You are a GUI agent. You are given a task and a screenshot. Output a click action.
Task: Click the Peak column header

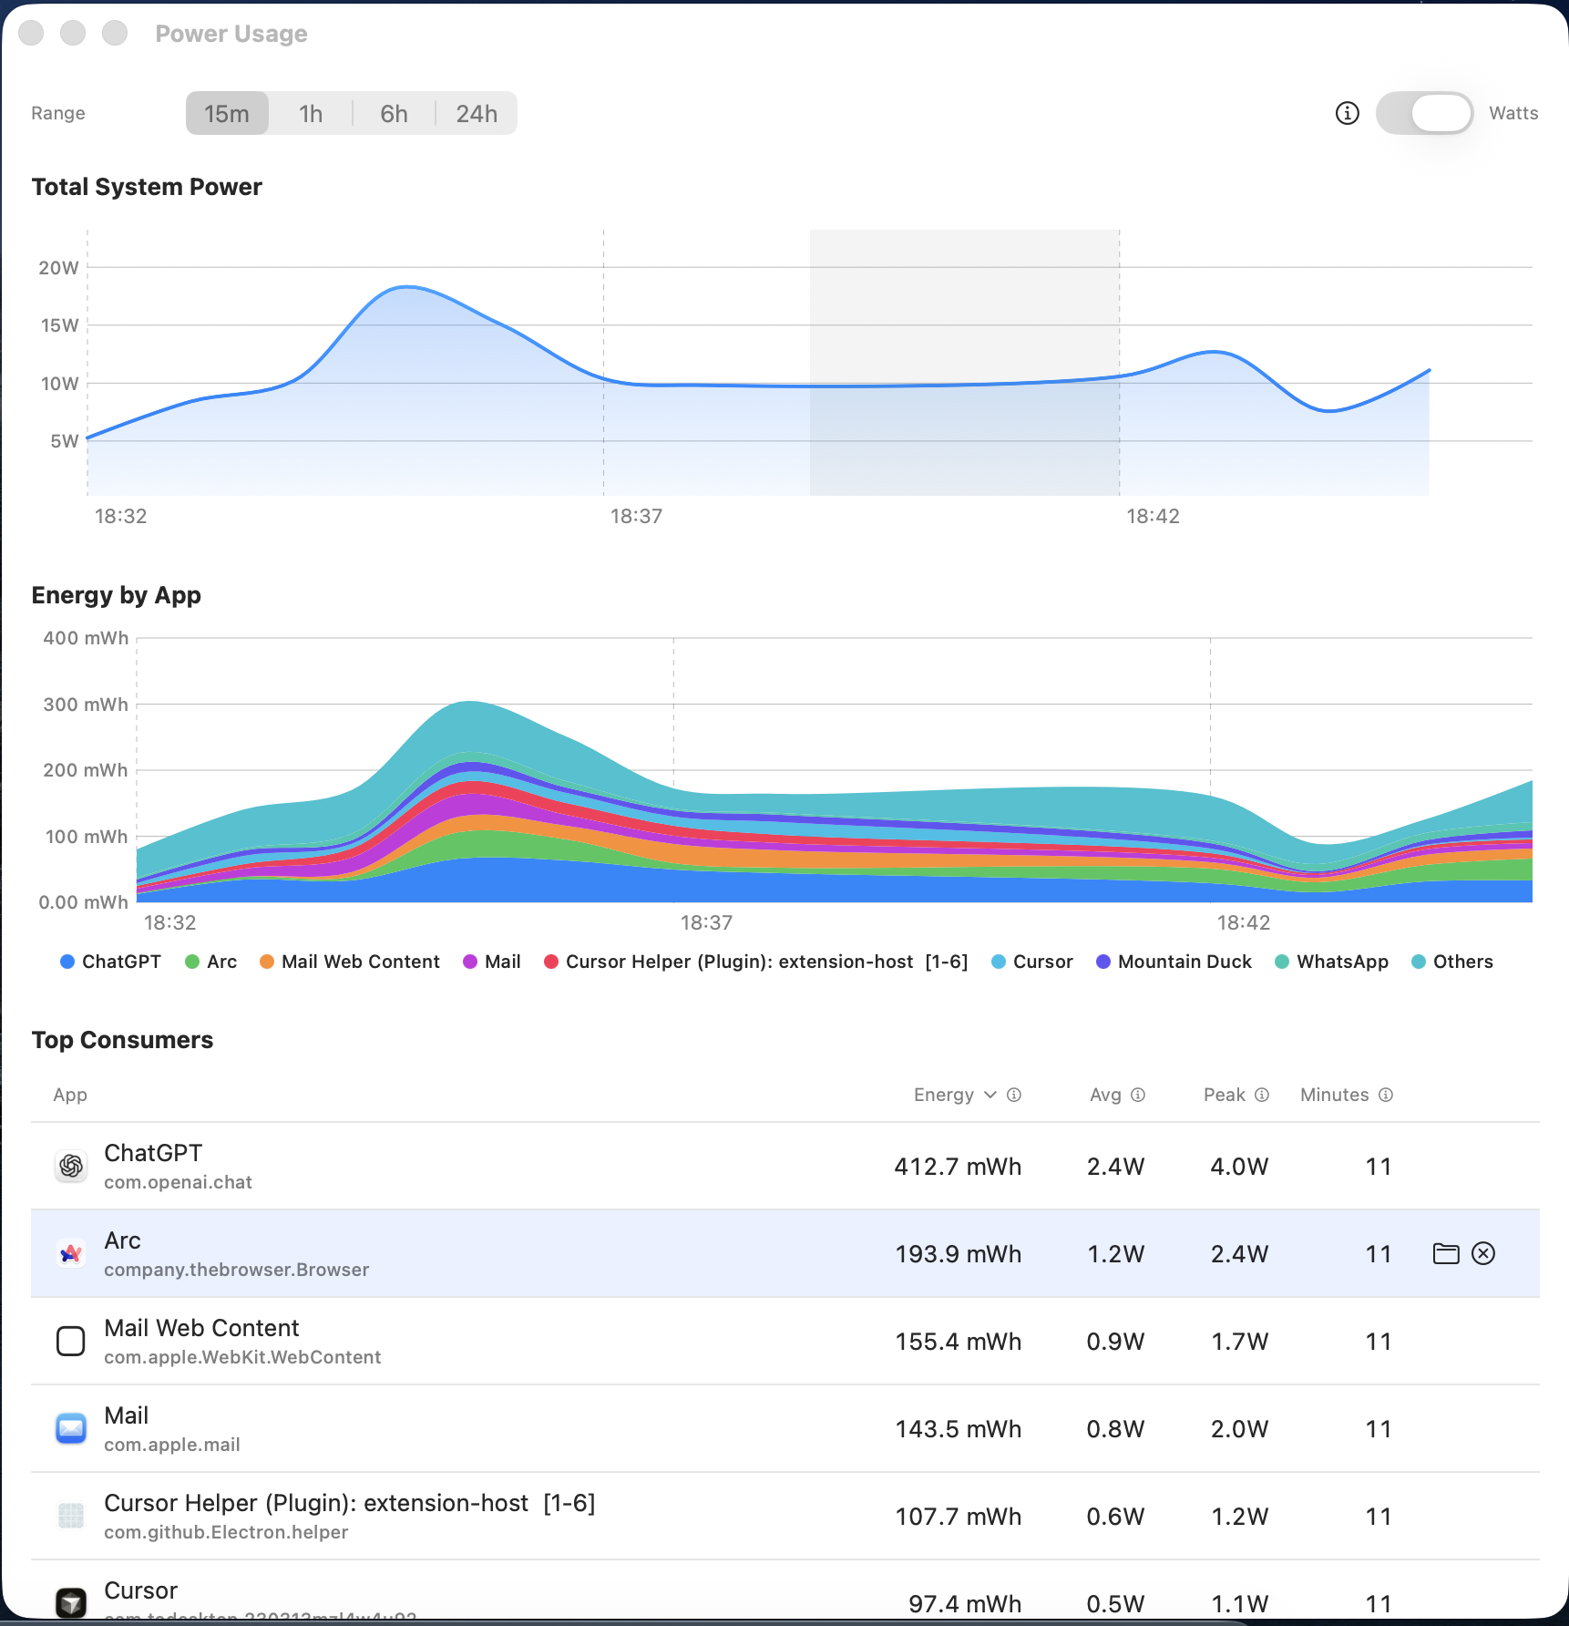pos(1225,1095)
